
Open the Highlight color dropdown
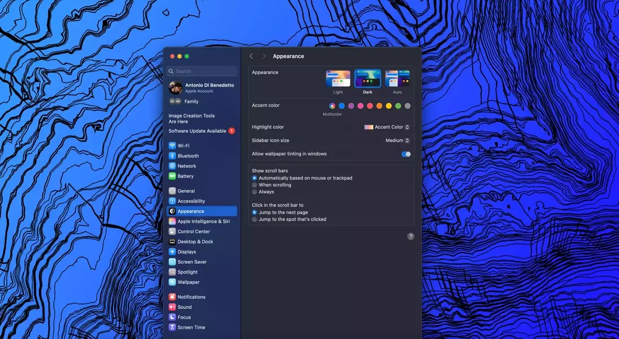(x=387, y=127)
